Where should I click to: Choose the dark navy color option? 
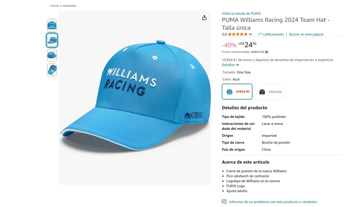270,91
